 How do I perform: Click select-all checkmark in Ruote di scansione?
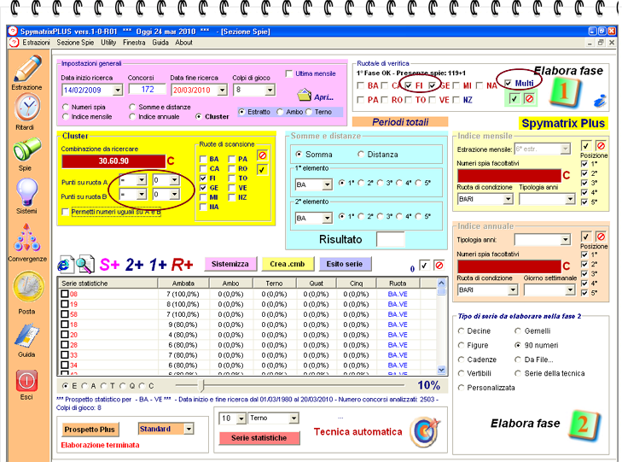(262, 170)
